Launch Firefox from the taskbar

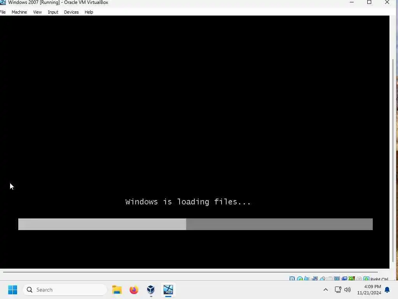click(x=134, y=290)
